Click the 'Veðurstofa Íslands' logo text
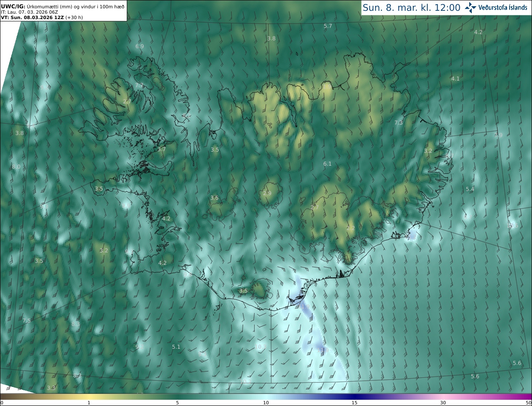The image size is (532, 406). point(503,7)
